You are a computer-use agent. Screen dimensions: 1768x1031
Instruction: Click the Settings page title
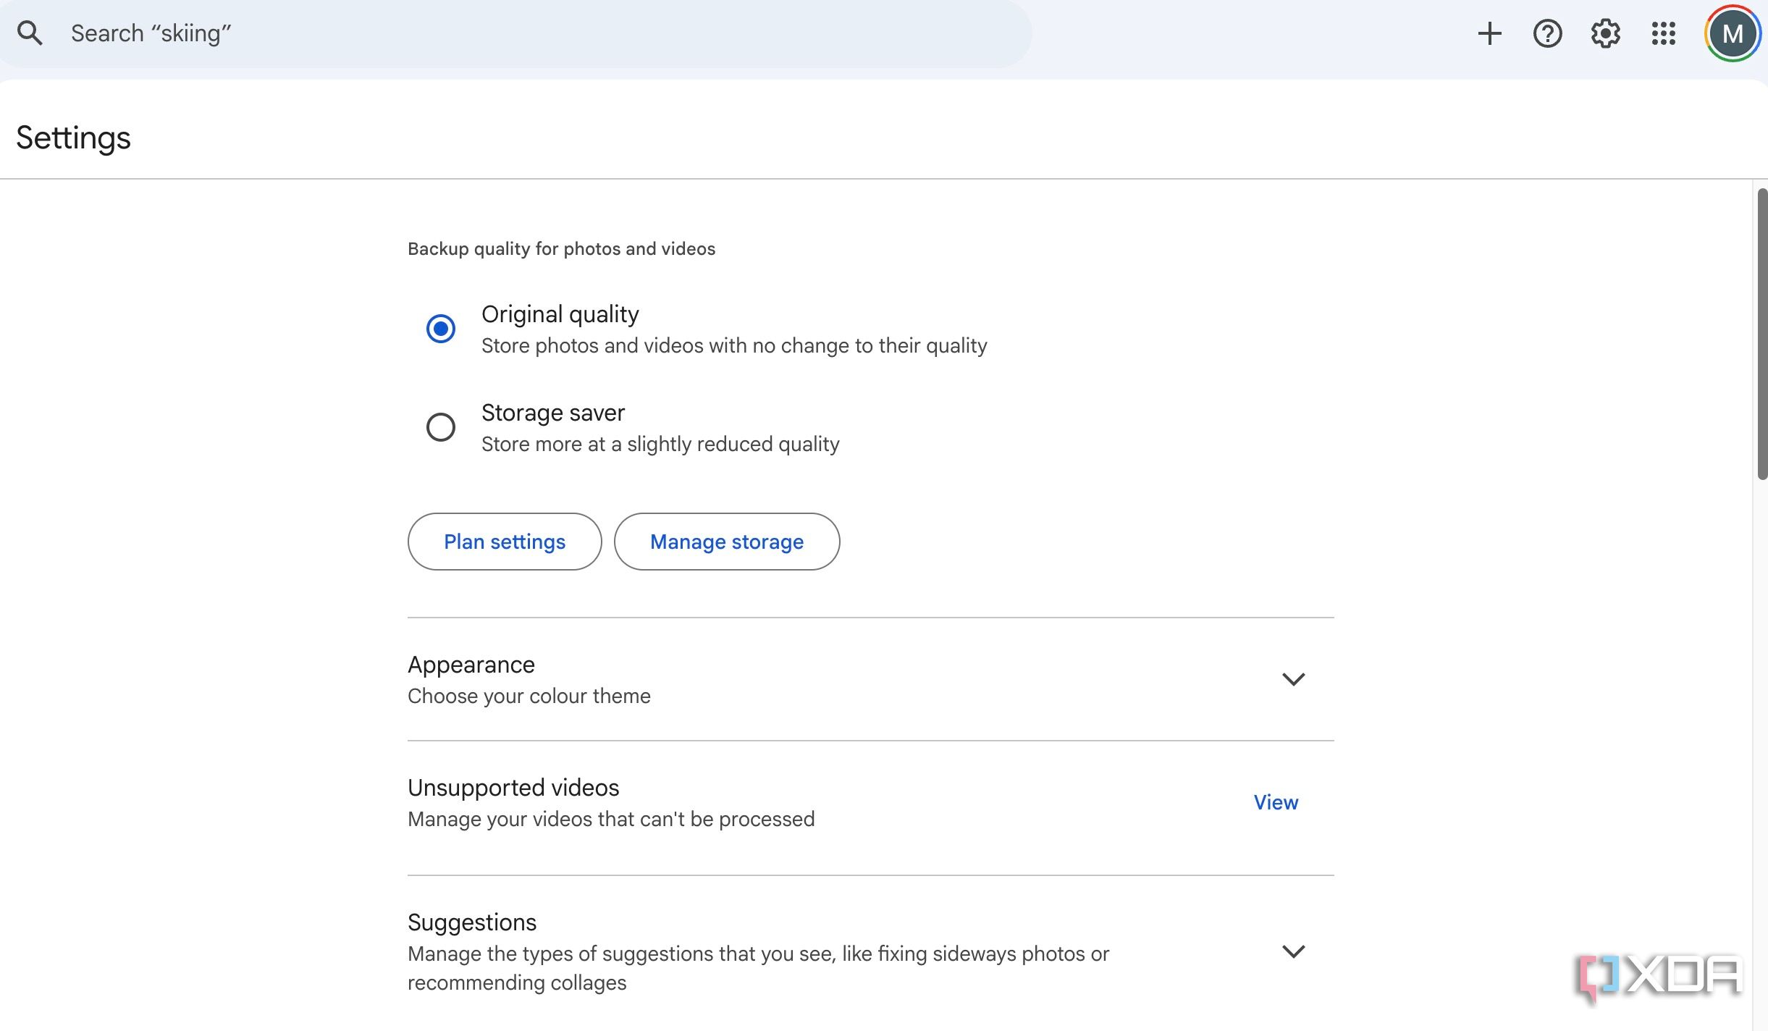click(x=73, y=138)
